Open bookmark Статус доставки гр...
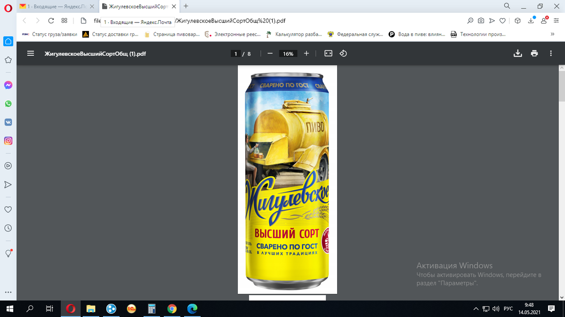This screenshot has height=317, width=565. [x=111, y=34]
